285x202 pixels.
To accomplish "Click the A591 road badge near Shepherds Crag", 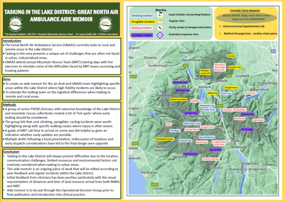I will [x=219, y=106].
